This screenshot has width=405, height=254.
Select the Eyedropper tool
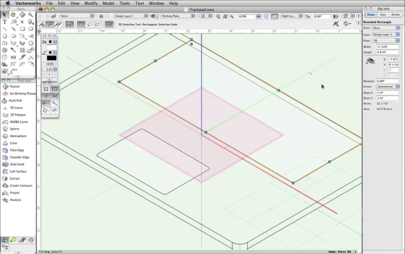point(13,50)
